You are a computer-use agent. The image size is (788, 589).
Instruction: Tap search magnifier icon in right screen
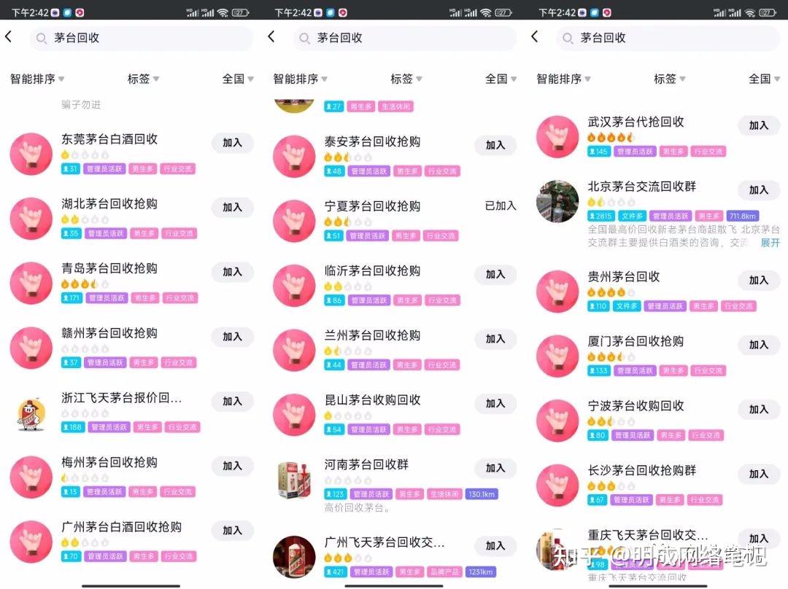[568, 38]
